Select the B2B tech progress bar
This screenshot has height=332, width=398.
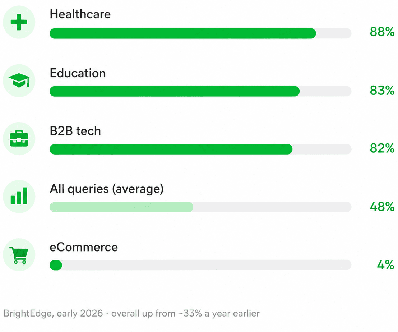[200, 149]
